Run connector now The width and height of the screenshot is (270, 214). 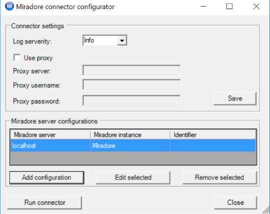pyautogui.click(x=45, y=203)
